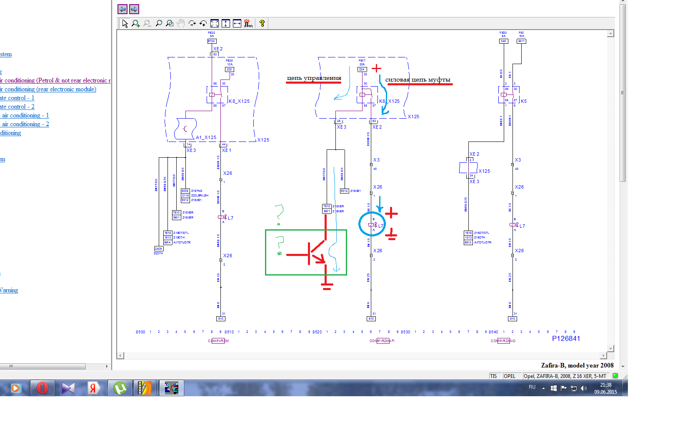Rotate the diagram clockwise
The width and height of the screenshot is (700, 437).
pyautogui.click(x=192, y=24)
